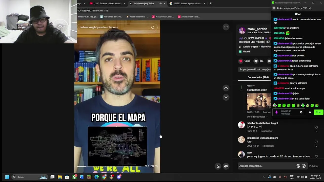324x182 pixels.
Task: Click sonido original music link
Action: pyautogui.click(x=256, y=47)
